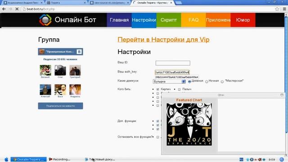This screenshot has width=288, height=162.
Task: Switch to the 'Аудиозаписи Андрея' tab
Action: [x=23, y=3]
